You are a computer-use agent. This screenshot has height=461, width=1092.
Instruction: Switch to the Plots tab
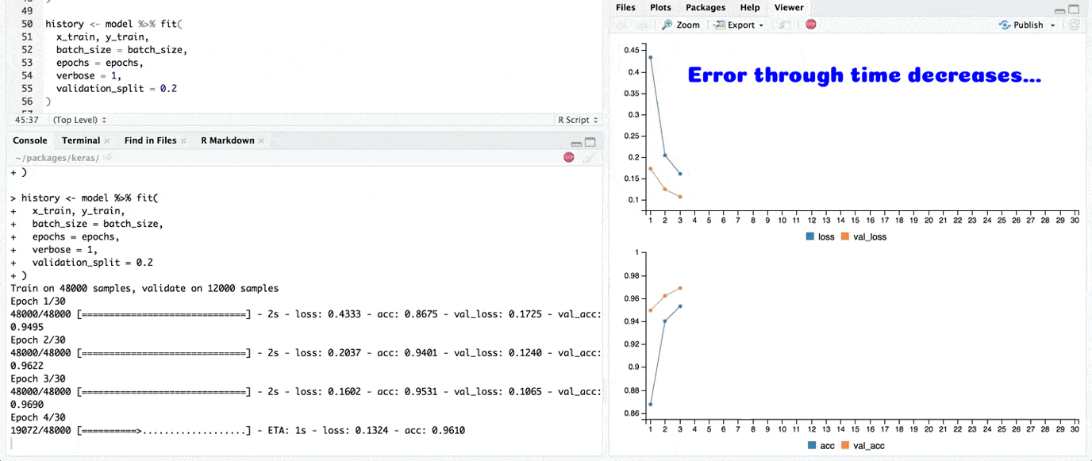coord(660,7)
